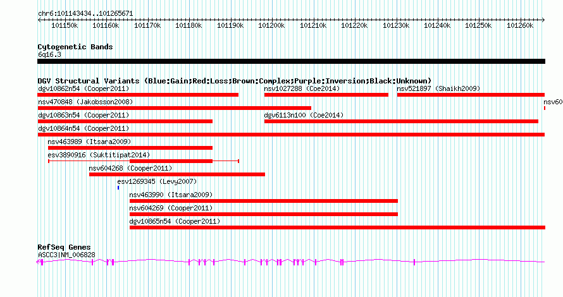Select the red bar under nsv463989
Viewport: 563px width, 297px height.
130,148
